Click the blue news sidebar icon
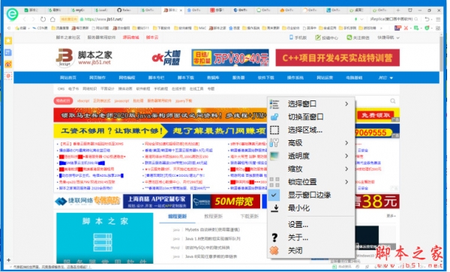The image size is (450, 272). pyautogui.click(x=8, y=52)
